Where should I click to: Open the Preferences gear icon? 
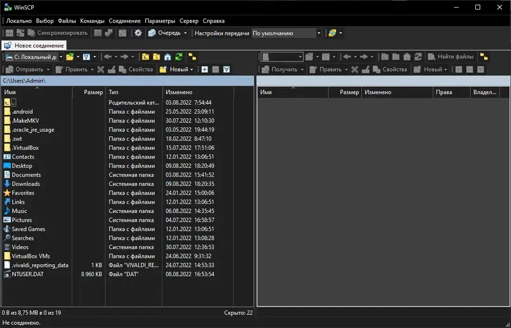(x=138, y=33)
